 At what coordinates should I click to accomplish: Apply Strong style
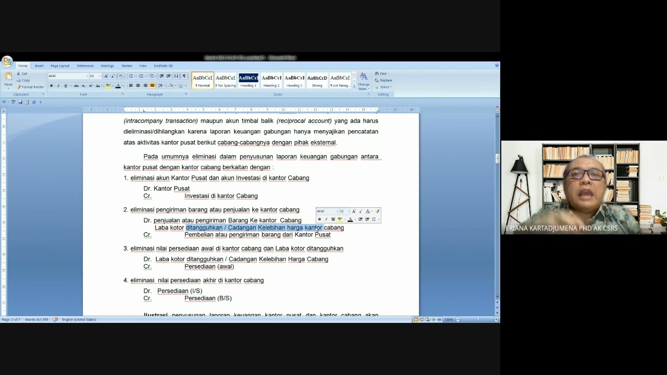coord(317,80)
